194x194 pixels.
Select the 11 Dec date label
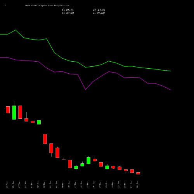point(75,185)
